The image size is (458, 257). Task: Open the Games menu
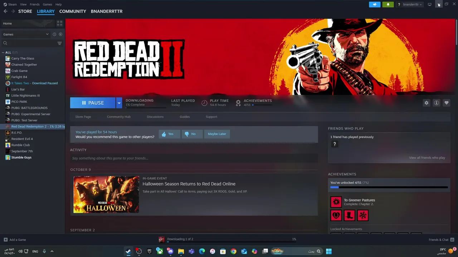click(47, 4)
